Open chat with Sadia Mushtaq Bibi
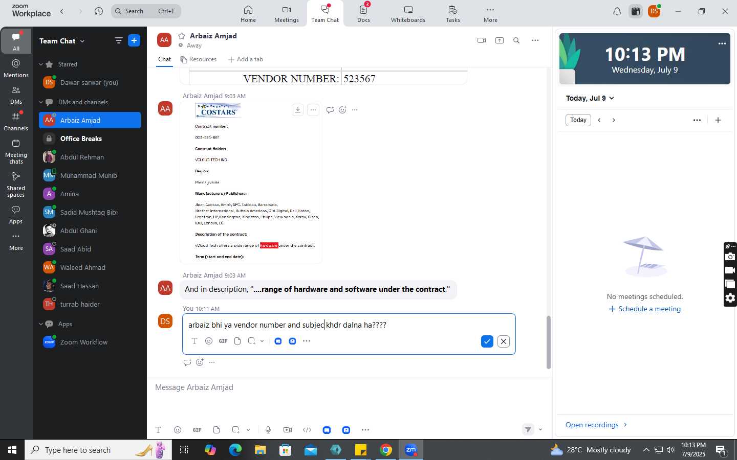737x460 pixels. (90, 212)
